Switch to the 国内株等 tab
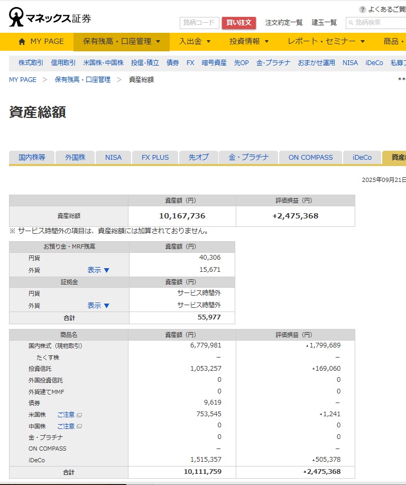The width and height of the screenshot is (406, 485). tap(32, 157)
